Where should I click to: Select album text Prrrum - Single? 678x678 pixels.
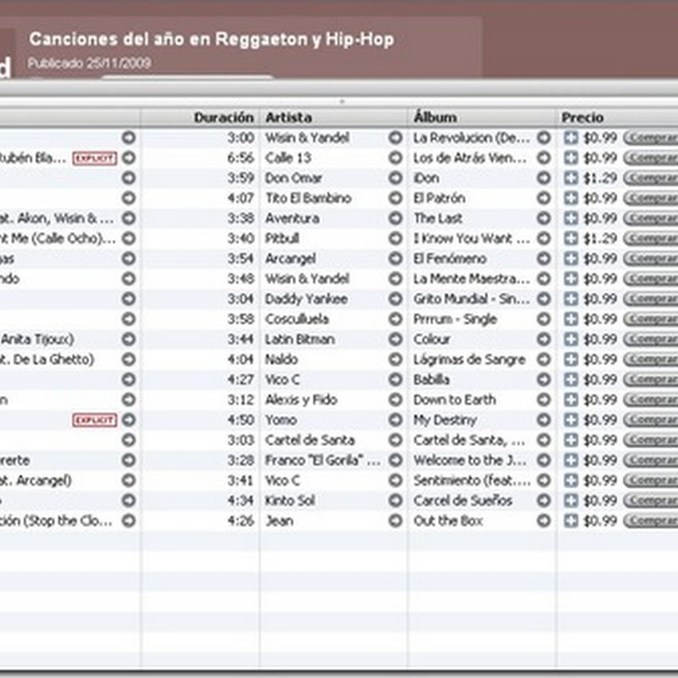pos(455,320)
